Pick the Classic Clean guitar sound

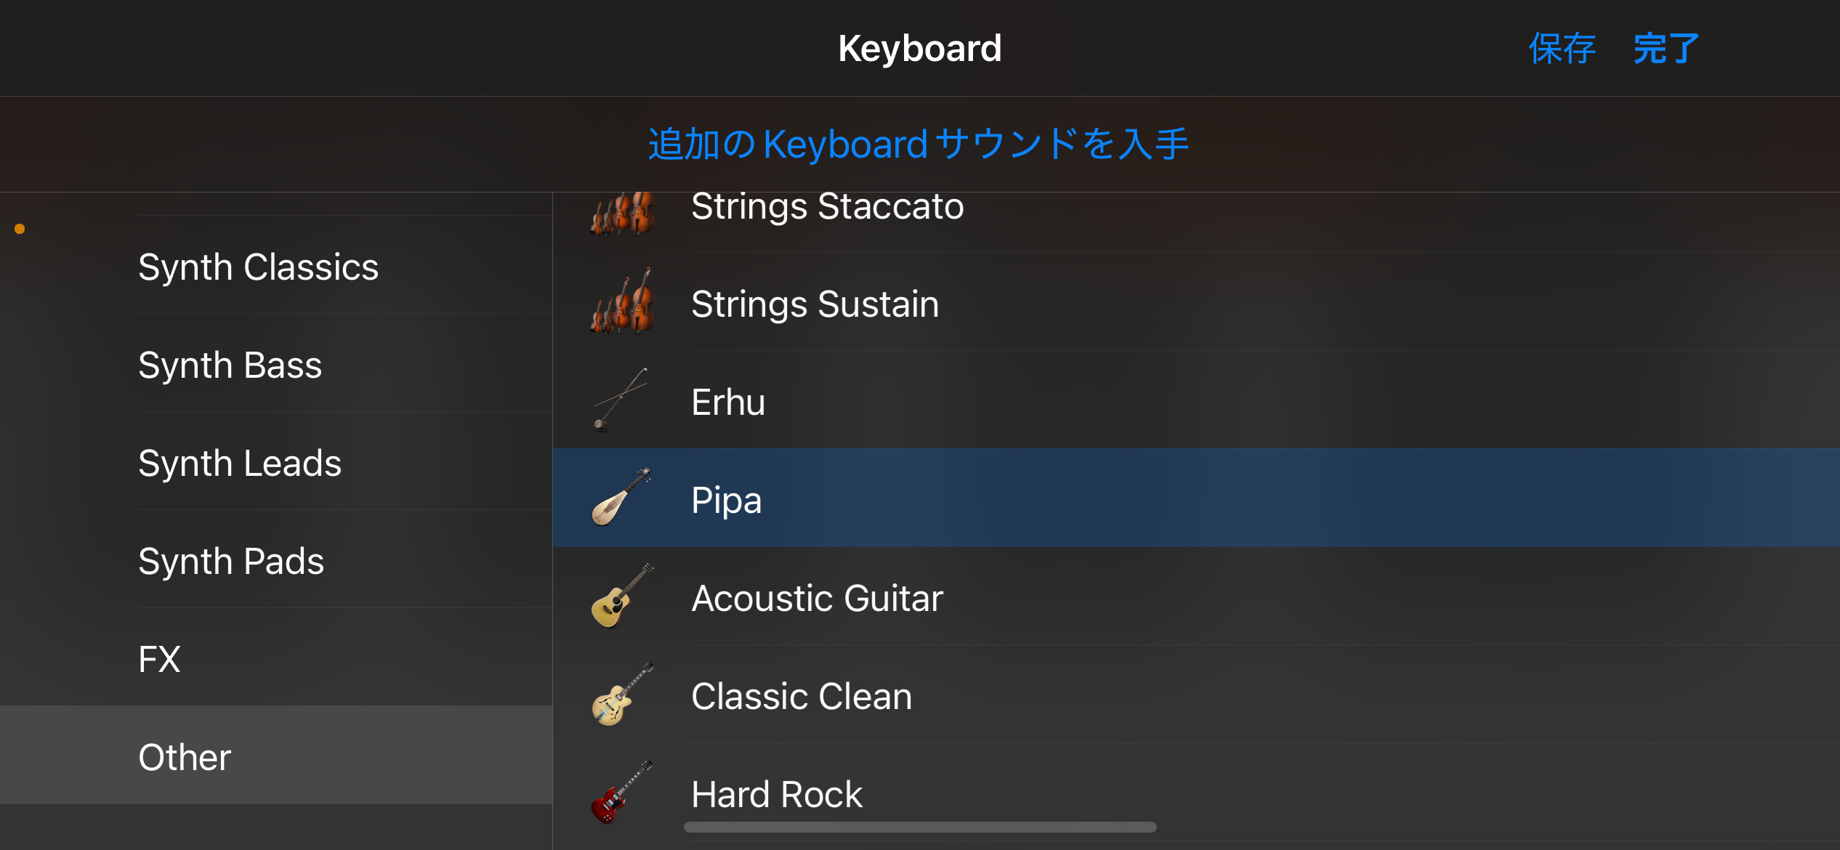click(x=801, y=696)
